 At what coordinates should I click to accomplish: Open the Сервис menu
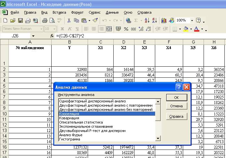point(94,12)
